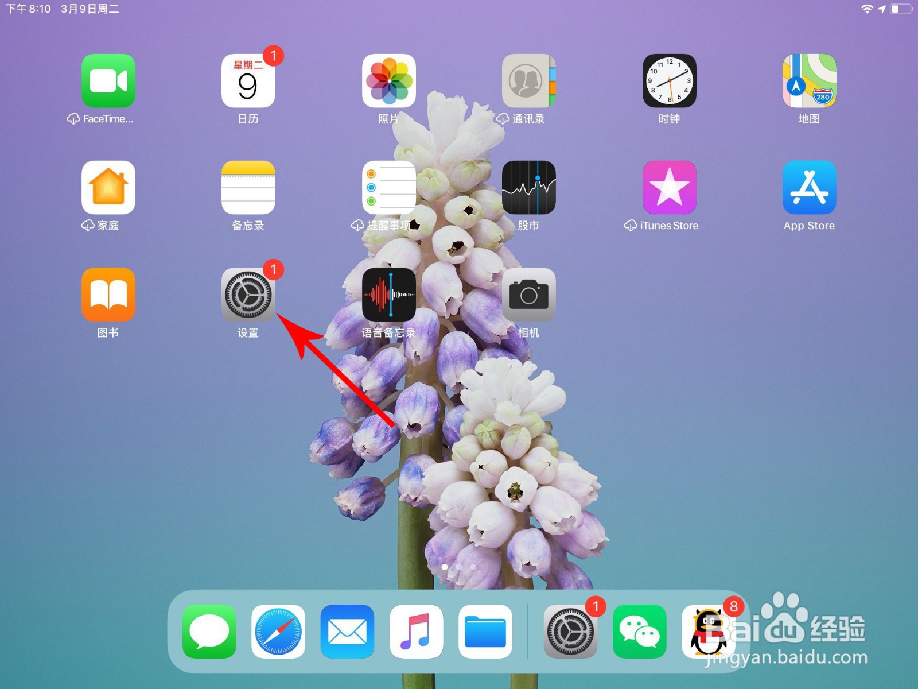This screenshot has width=918, height=689.
Task: Open the Books app (图书)
Action: coord(108,295)
